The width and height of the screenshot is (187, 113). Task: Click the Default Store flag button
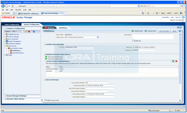pos(137,31)
